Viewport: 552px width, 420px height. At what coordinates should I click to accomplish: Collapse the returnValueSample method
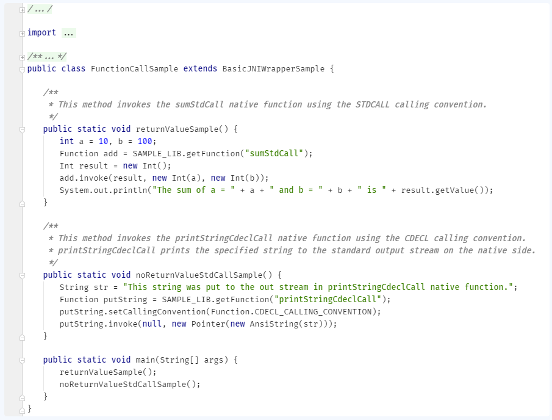[22, 130]
